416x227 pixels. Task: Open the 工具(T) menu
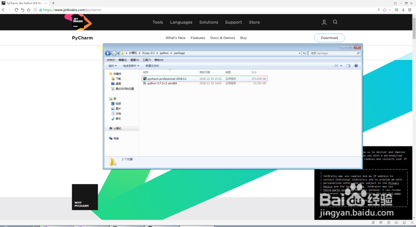pyautogui.click(x=147, y=60)
